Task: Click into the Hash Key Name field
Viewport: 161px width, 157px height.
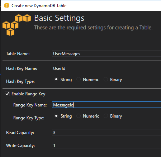Action: point(106,68)
